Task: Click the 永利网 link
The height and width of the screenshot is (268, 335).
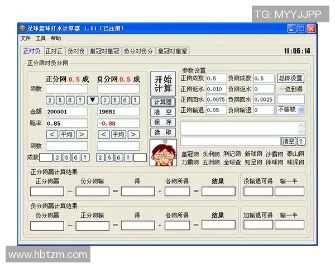Action: [x=211, y=154]
